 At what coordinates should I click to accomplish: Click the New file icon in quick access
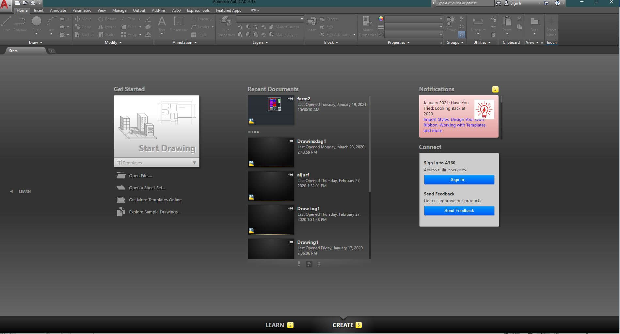[x=18, y=3]
